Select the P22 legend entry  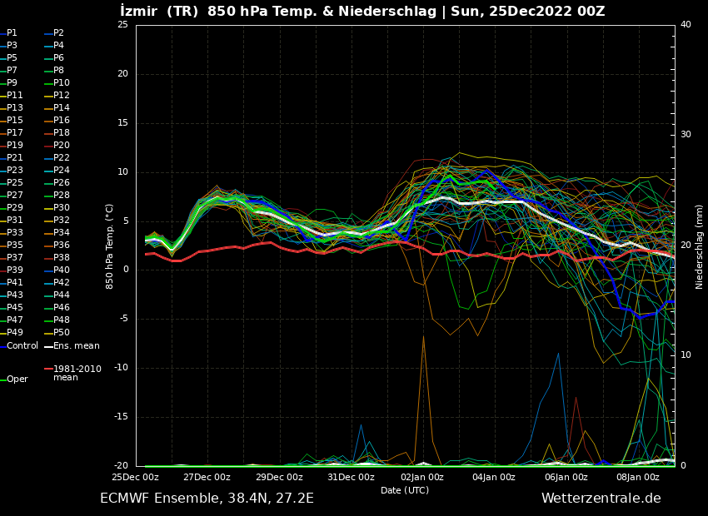(57, 158)
